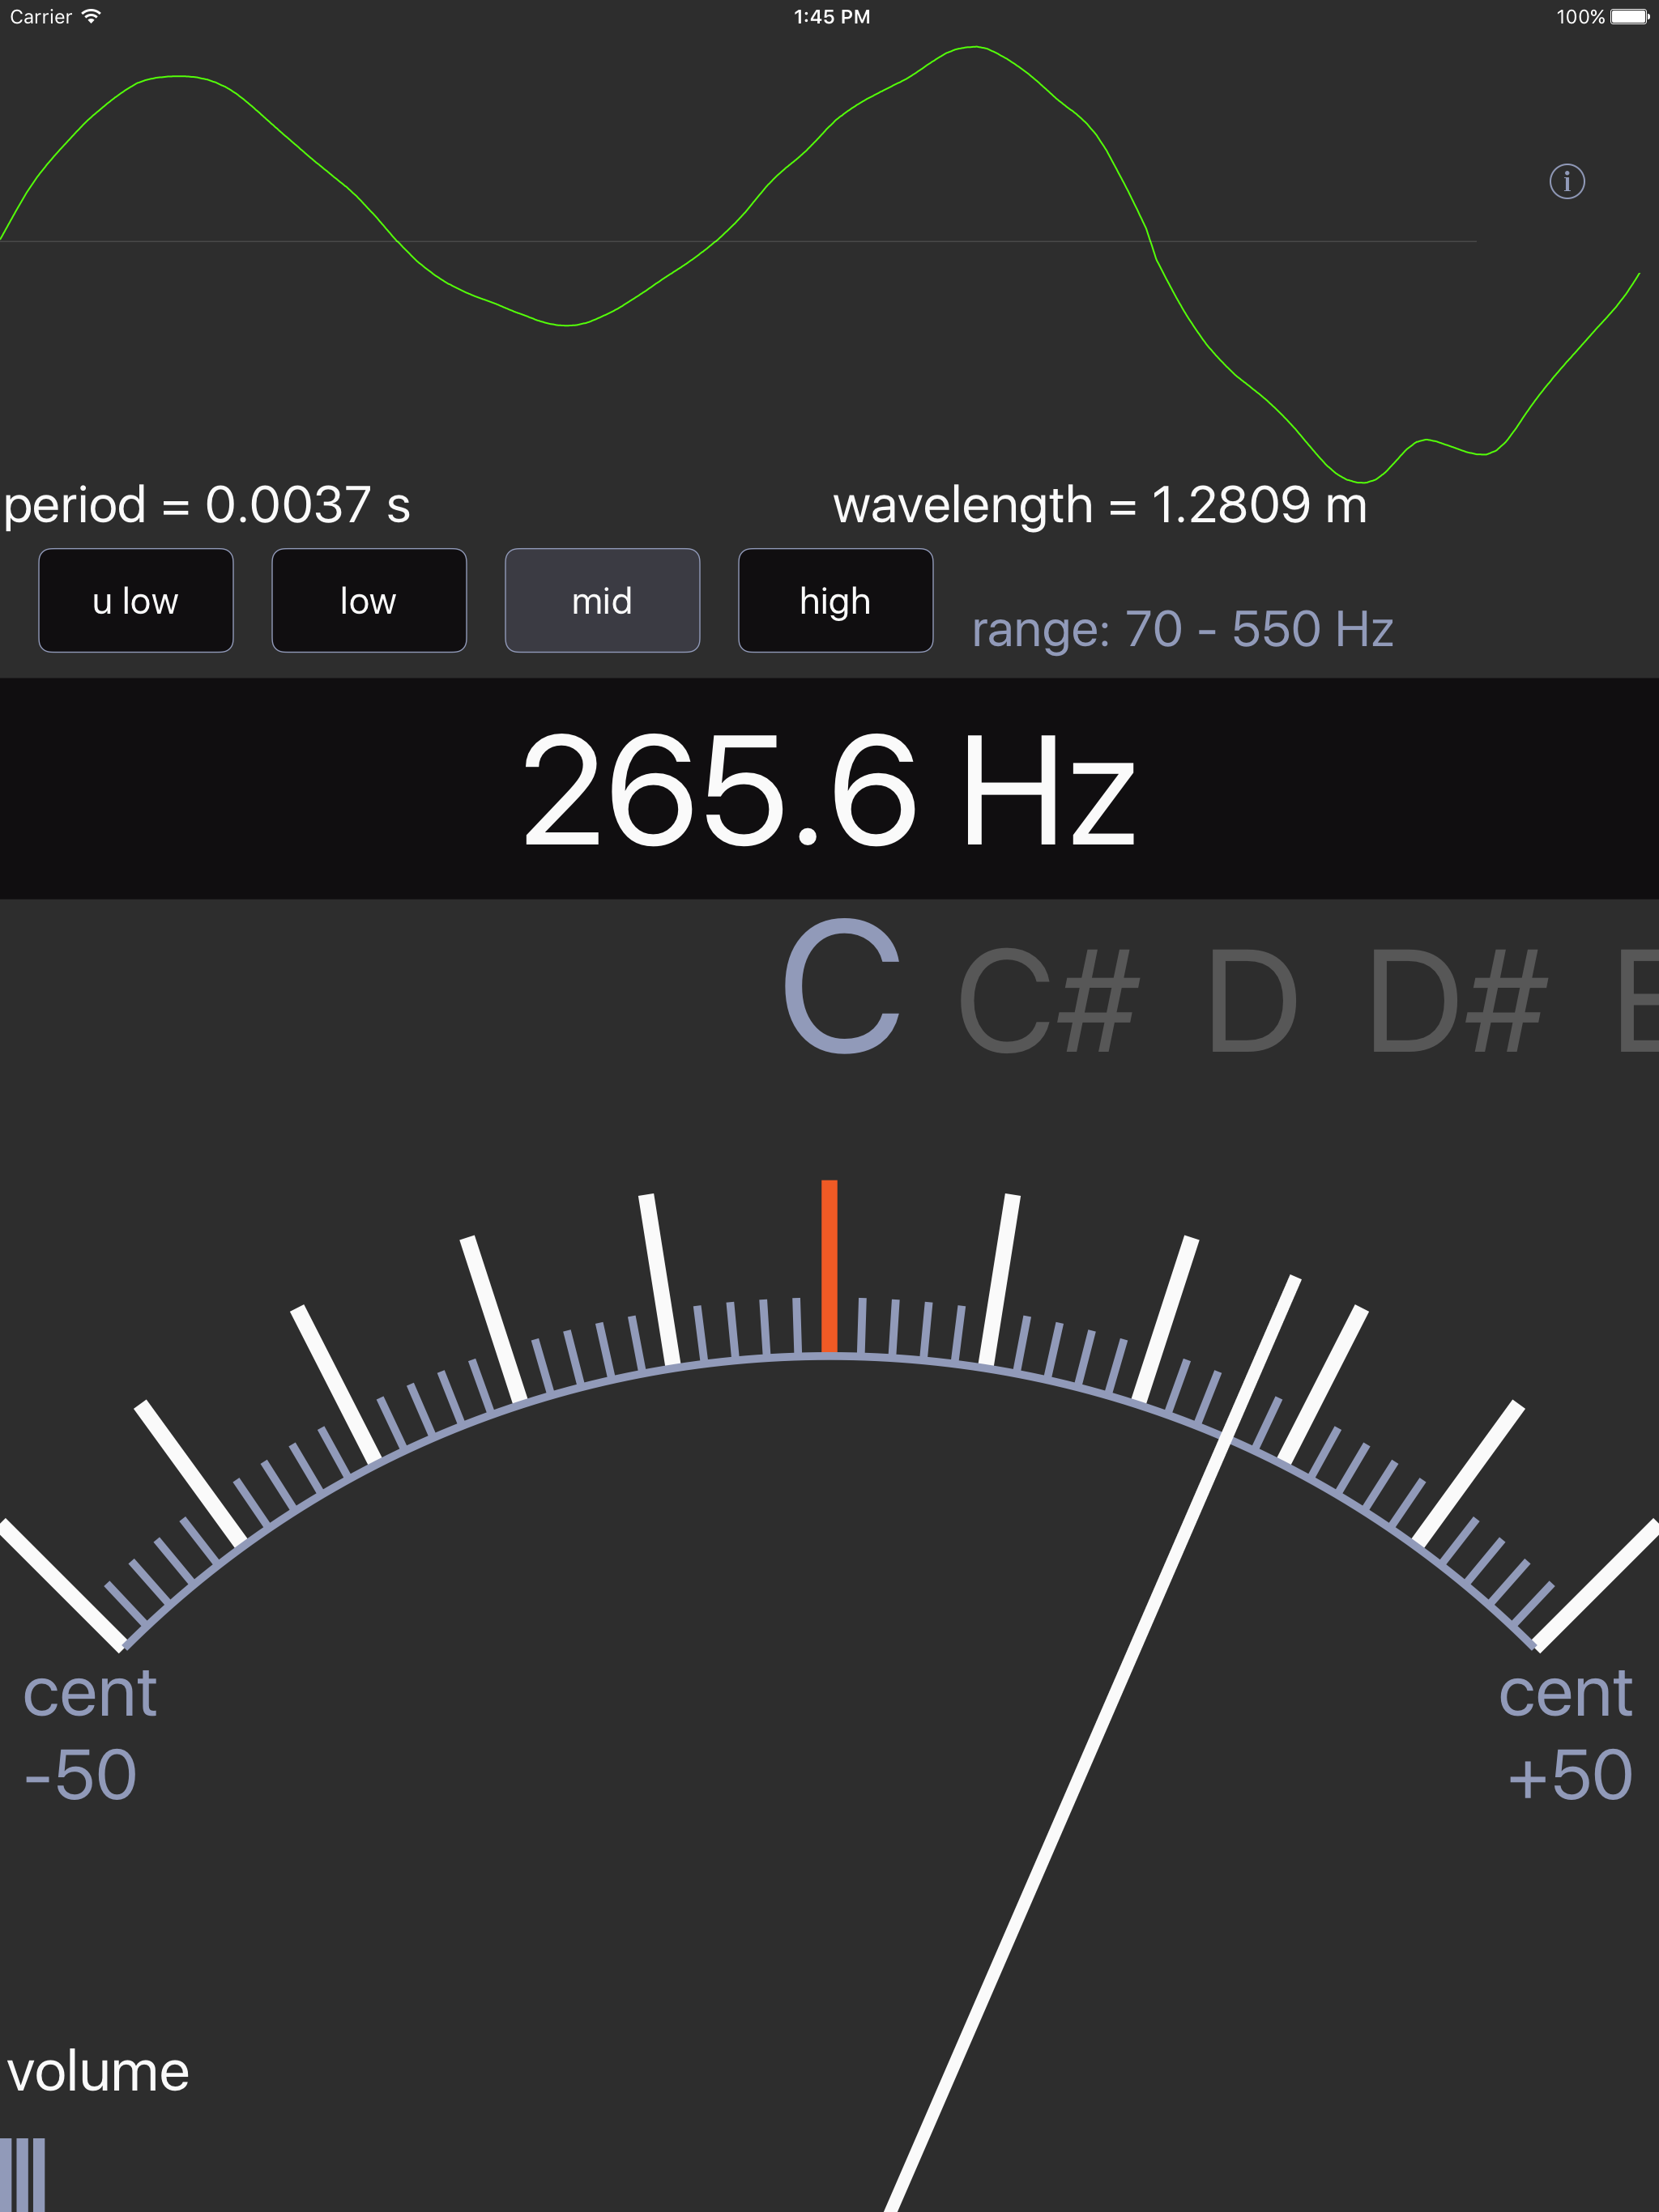Open the info panel via the (i) icon
Screen dimensions: 1659x2212
click(x=1569, y=182)
